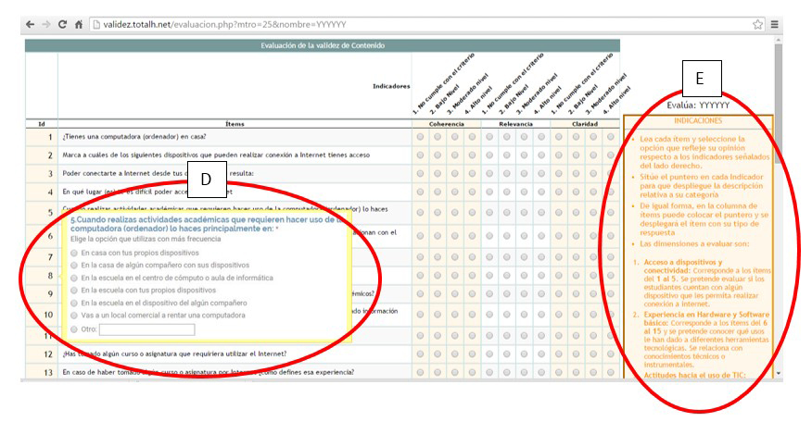This screenshot has height=422, width=812.
Task: Click the 'Indicadores' label
Action: click(x=391, y=86)
